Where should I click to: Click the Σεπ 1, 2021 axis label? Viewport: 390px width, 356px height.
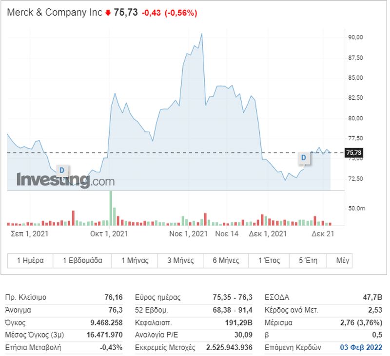30,234
